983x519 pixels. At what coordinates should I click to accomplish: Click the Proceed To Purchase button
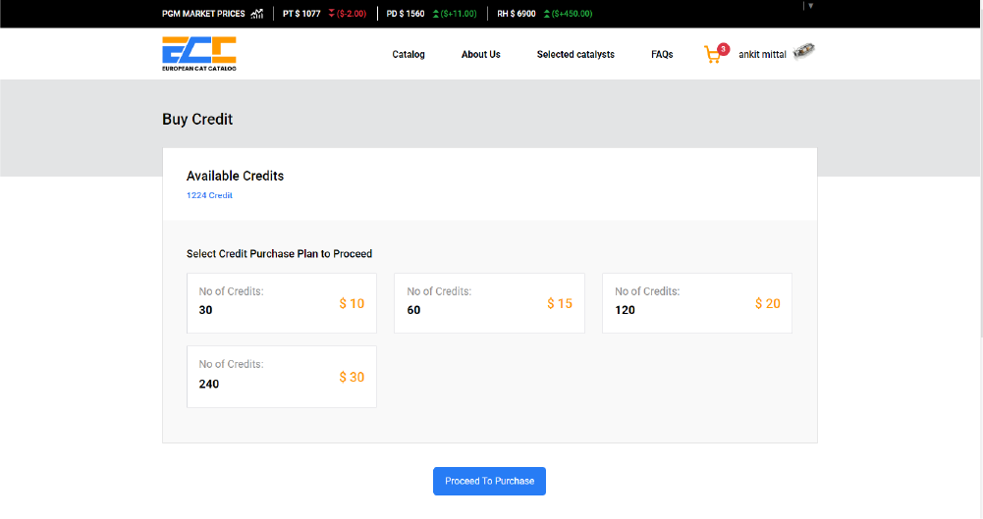pyautogui.click(x=490, y=481)
